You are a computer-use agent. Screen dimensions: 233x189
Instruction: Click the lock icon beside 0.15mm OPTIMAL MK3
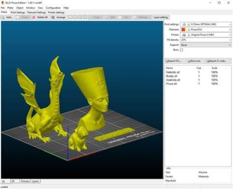pos(189,24)
